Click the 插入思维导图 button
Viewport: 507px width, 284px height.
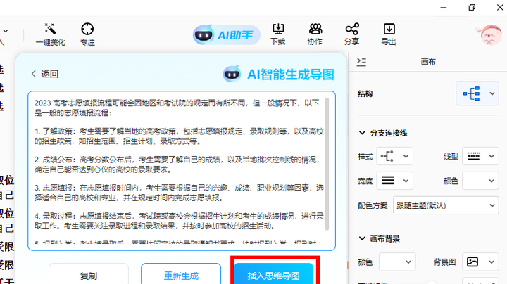273,274
